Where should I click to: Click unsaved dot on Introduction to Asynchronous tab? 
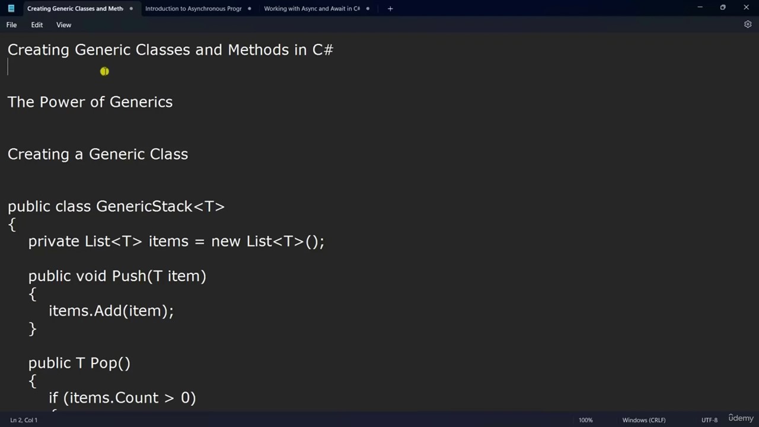tap(249, 8)
